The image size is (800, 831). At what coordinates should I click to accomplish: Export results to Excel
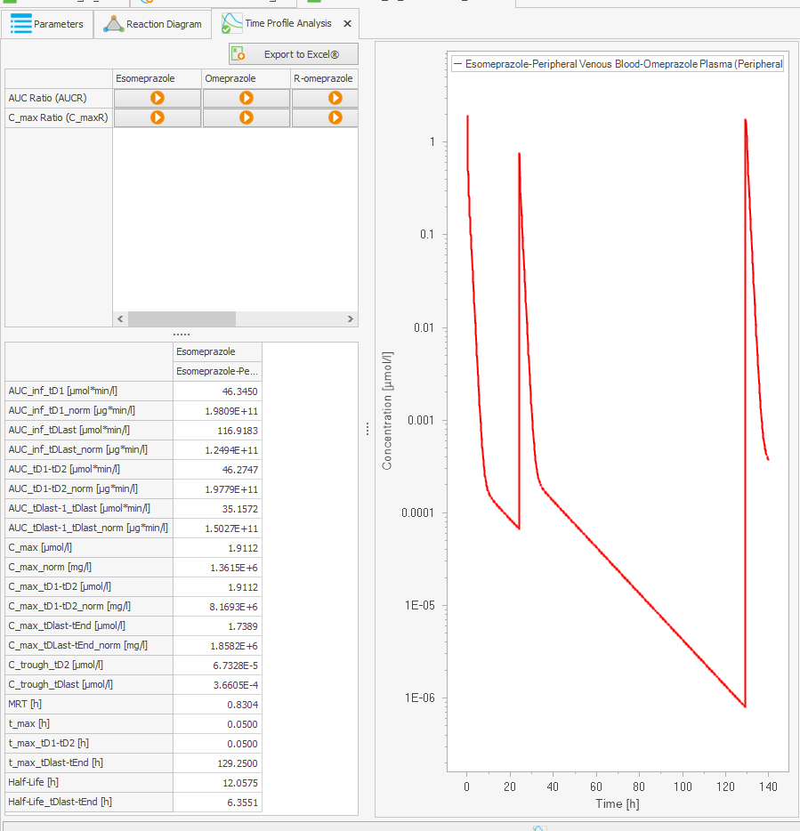click(294, 54)
